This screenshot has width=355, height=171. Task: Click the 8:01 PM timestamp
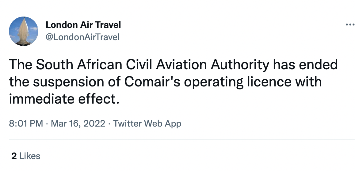(x=26, y=124)
